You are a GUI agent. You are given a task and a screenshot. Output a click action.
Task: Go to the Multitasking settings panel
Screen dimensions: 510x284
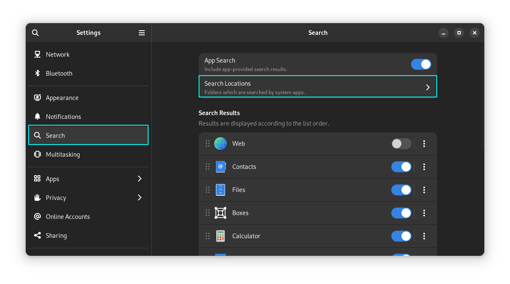[63, 155]
